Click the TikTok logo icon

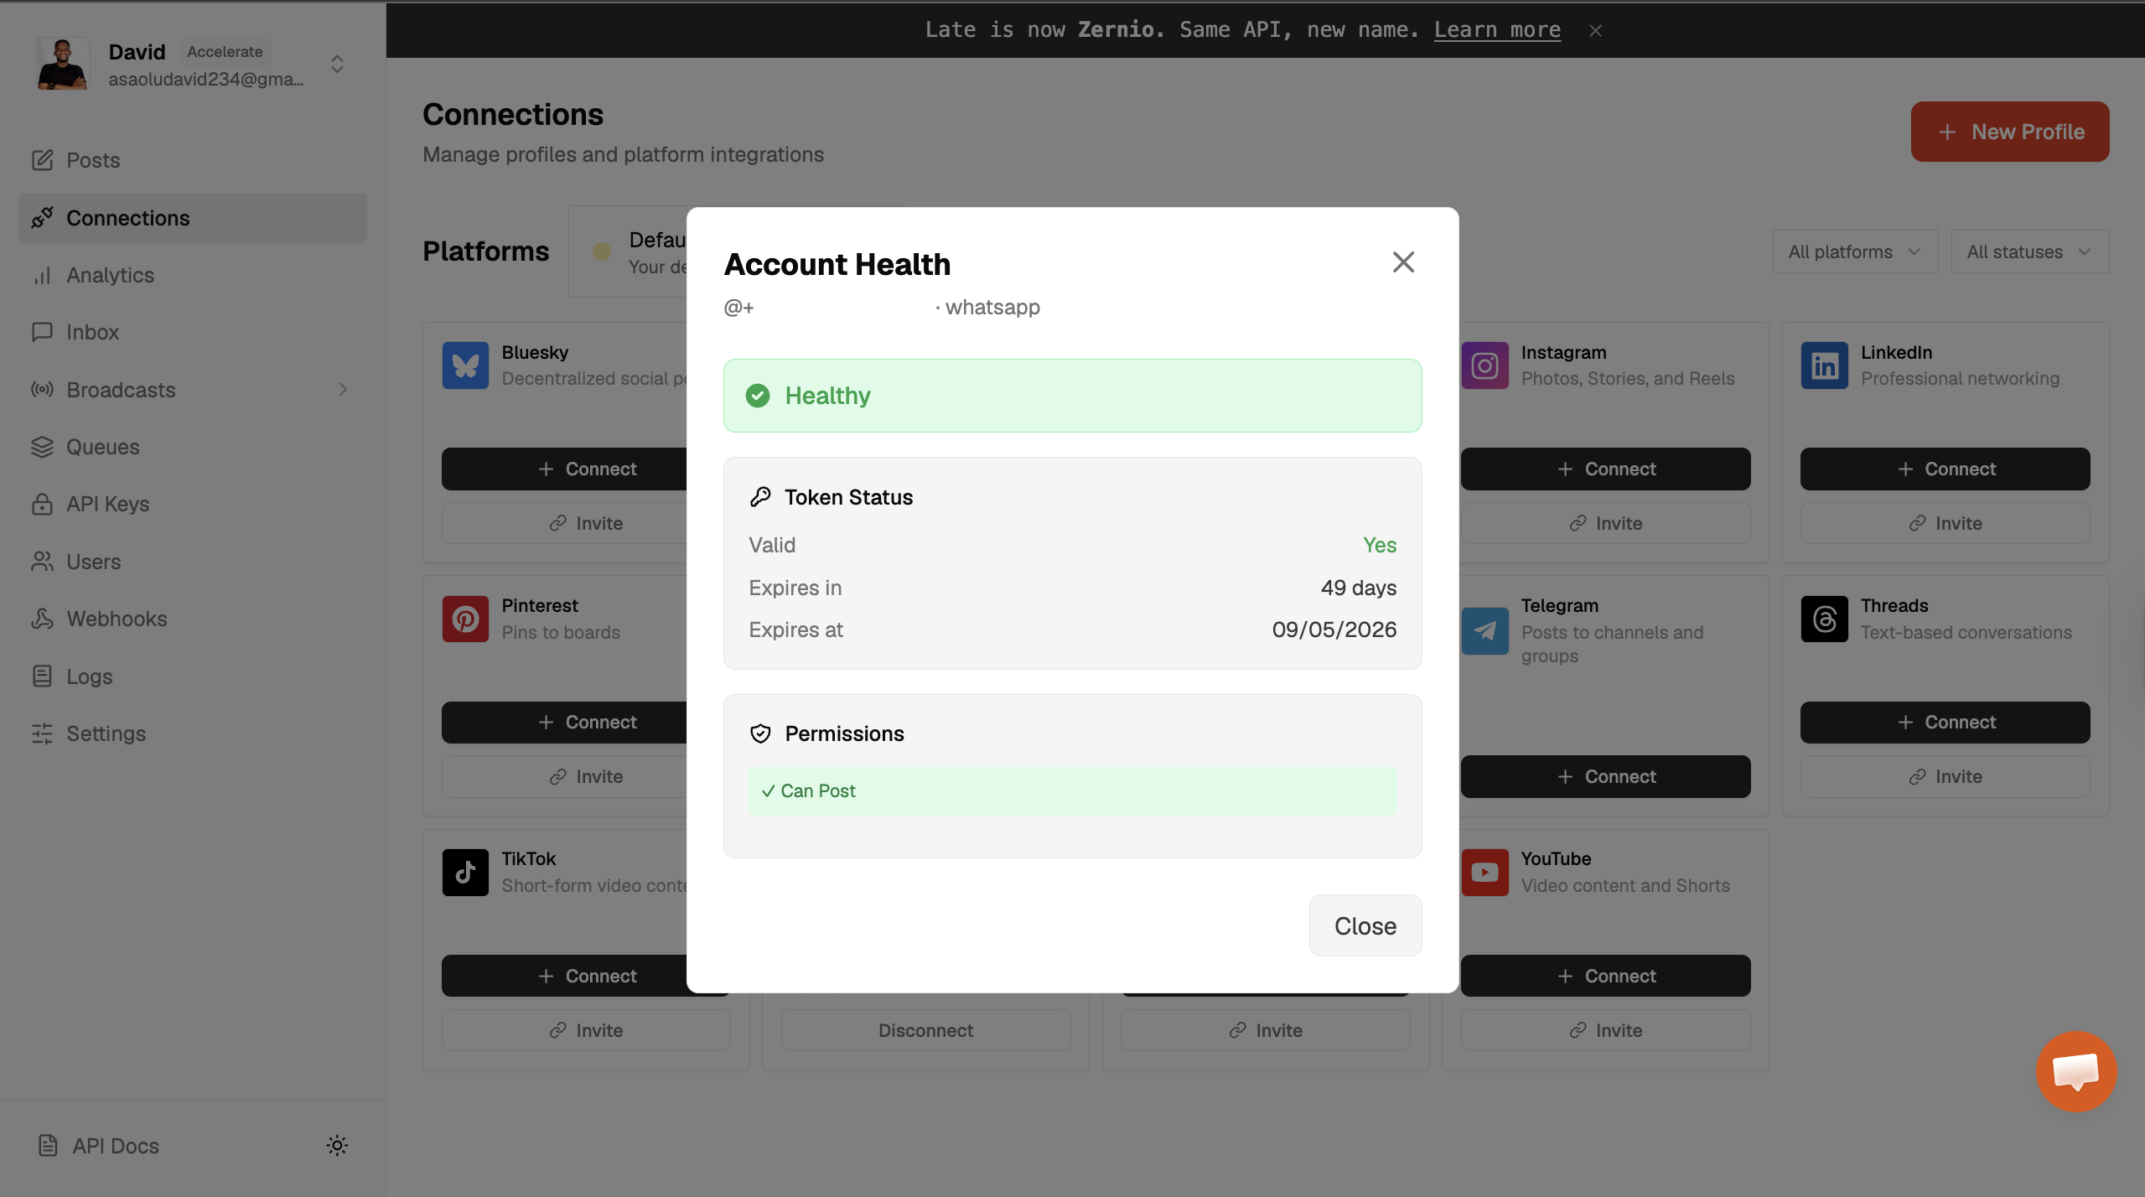point(465,872)
